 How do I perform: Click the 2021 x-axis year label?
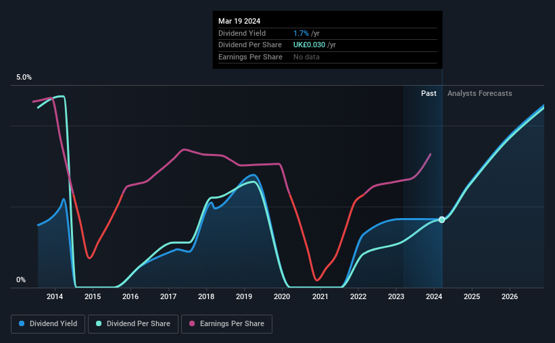coord(320,296)
